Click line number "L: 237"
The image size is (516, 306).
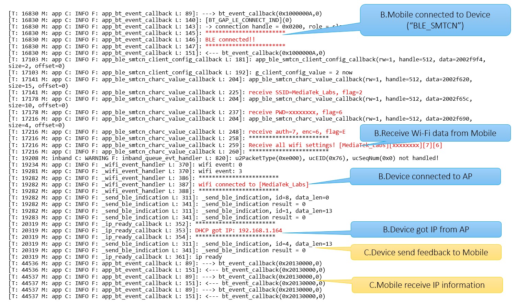[230, 112]
